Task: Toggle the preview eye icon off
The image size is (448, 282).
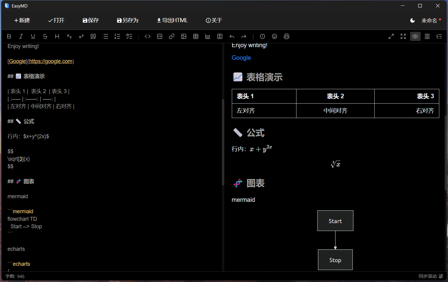Action: pyautogui.click(x=415, y=36)
